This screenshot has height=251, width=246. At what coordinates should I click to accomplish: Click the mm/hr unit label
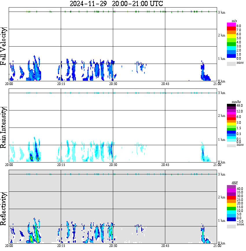pyautogui.click(x=236, y=102)
